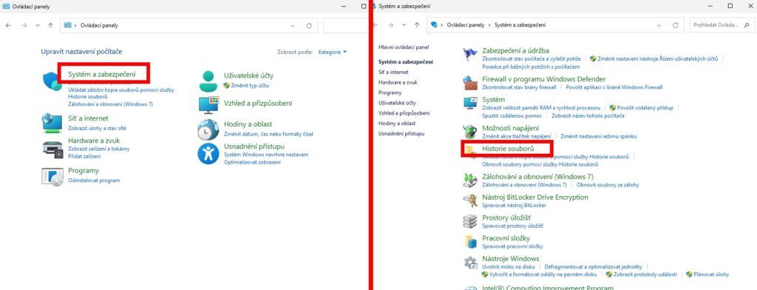Viewport: 757px width, 290px height.
Task: Select Programy in right sidebar
Action: point(390,92)
